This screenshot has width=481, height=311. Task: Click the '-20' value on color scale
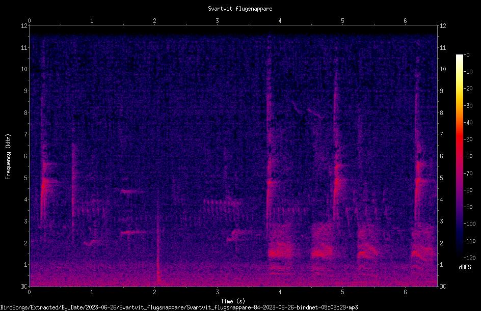click(x=468, y=88)
